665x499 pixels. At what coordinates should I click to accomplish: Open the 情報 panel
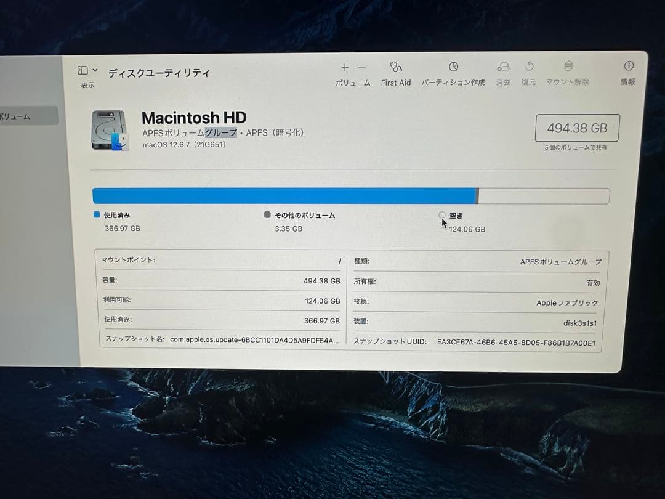pos(627,68)
